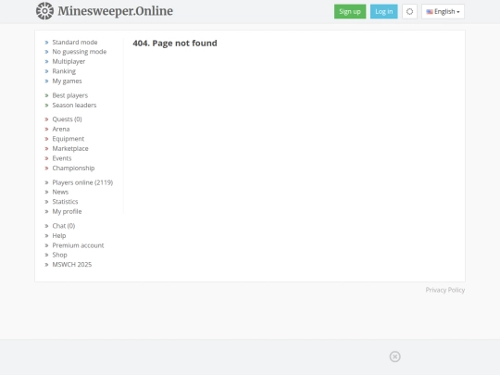Open the MSWCH 2025 link
Viewport: 500px width, 375px height.
pyautogui.click(x=71, y=264)
